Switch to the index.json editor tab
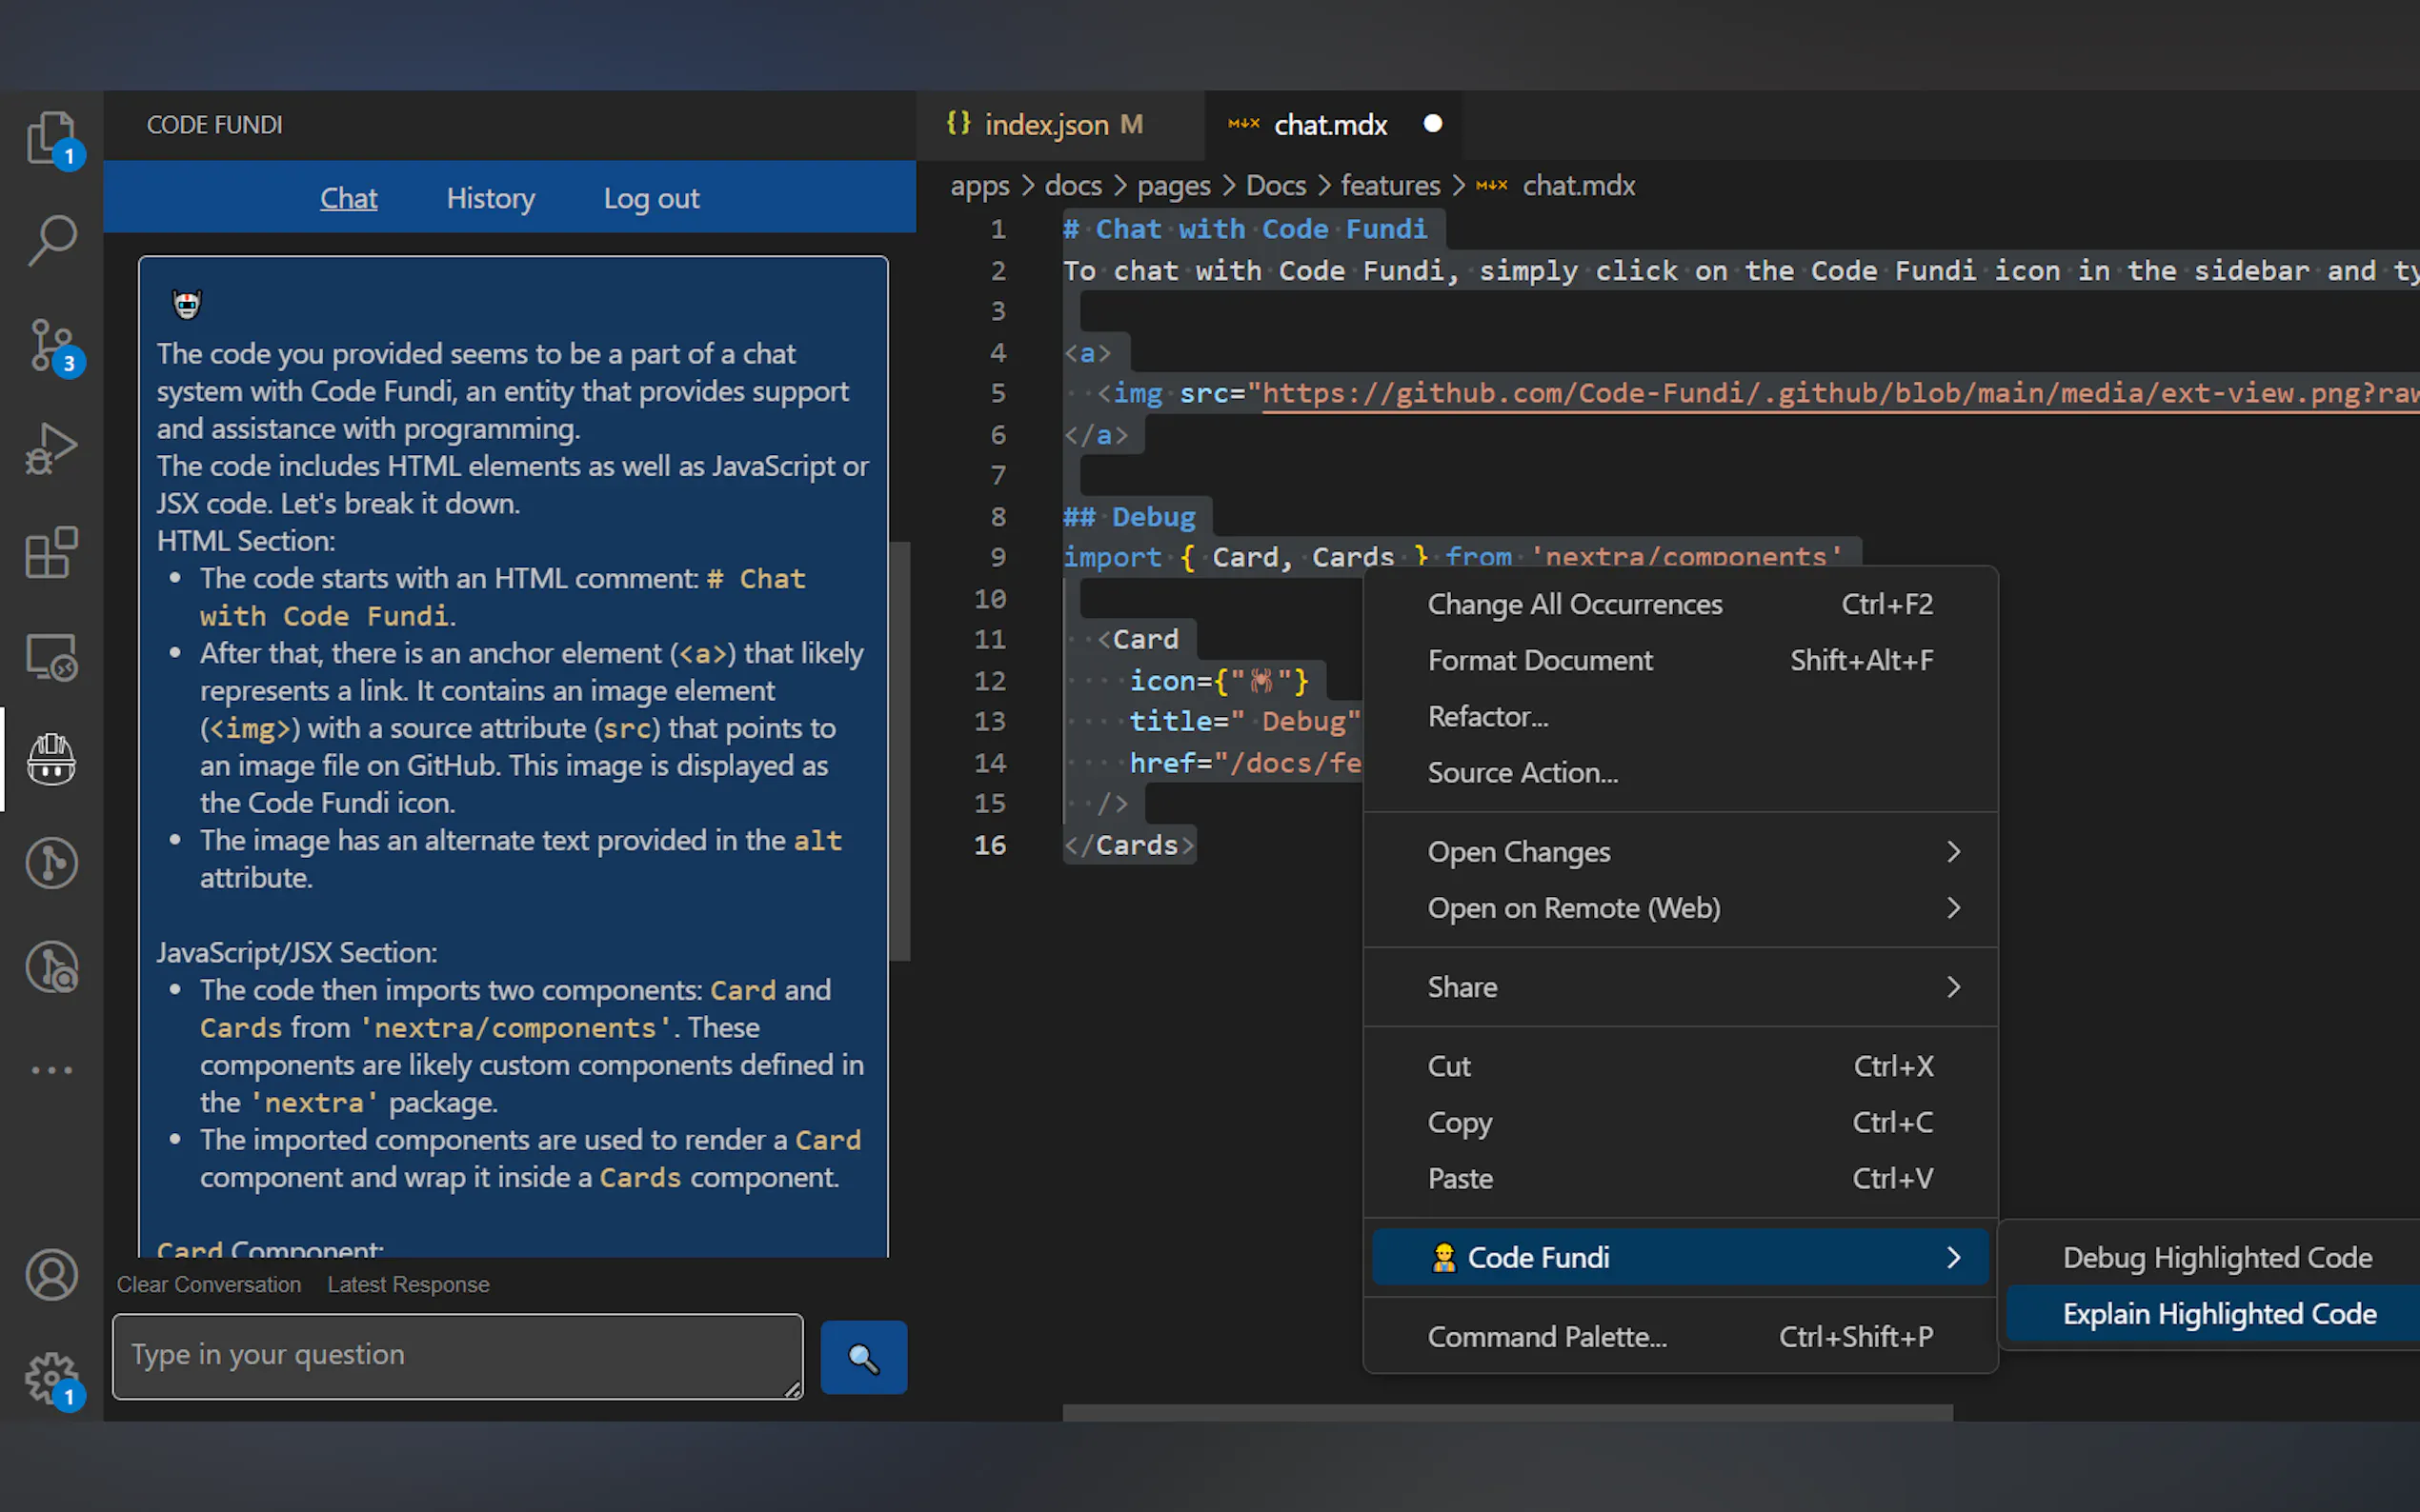2420x1512 pixels. (x=1061, y=124)
